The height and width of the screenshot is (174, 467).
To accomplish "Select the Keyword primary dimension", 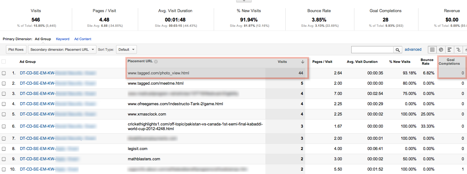I will click(x=63, y=39).
